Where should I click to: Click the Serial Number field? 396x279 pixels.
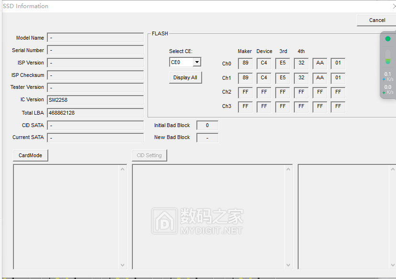pos(95,50)
